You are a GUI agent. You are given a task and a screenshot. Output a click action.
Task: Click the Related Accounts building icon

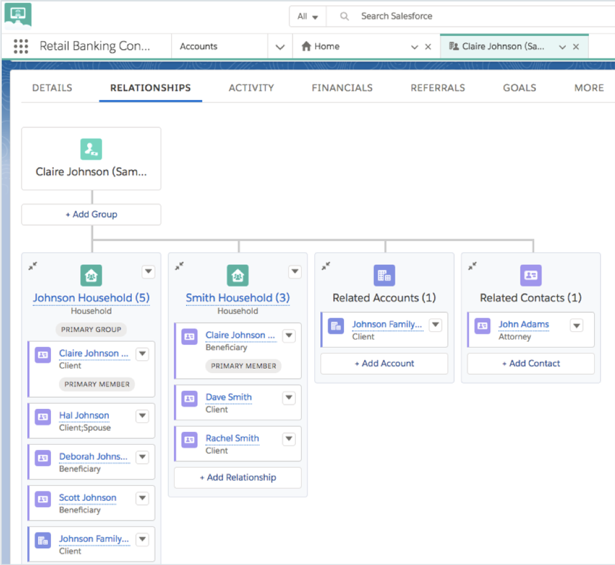(384, 276)
